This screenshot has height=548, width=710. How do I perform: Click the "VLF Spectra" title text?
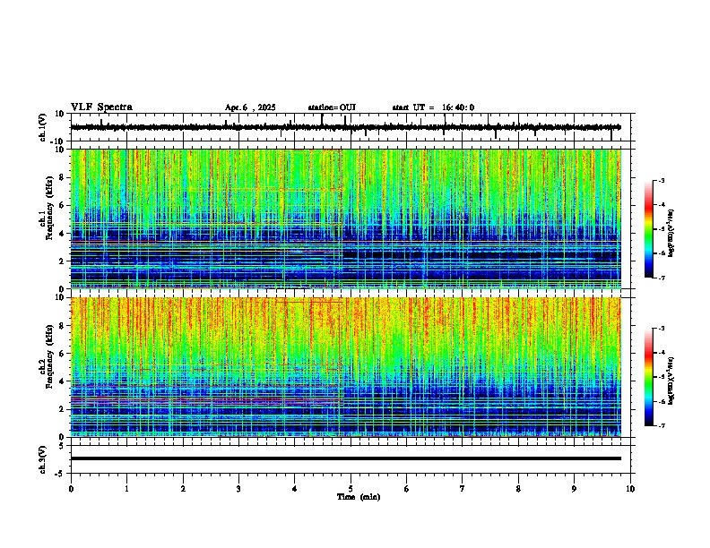[x=101, y=107]
